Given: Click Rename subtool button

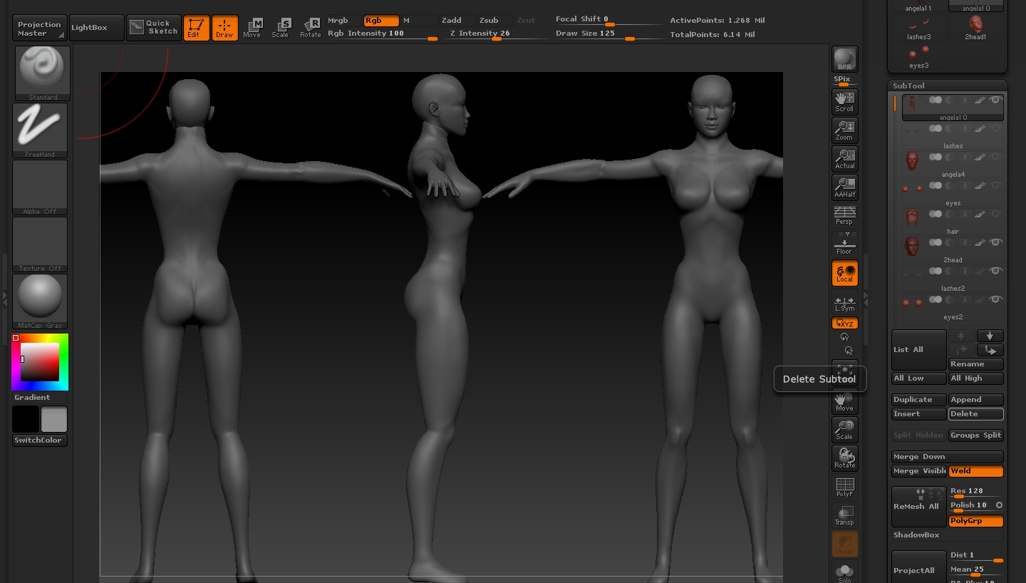Looking at the screenshot, I should coord(975,364).
